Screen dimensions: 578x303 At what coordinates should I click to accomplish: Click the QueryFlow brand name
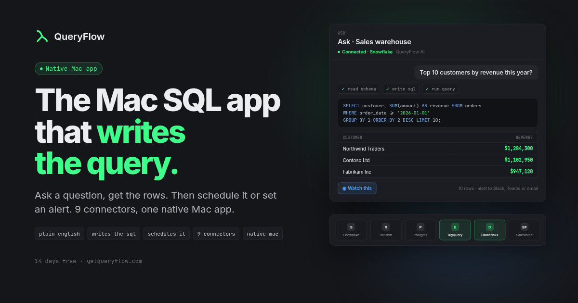coord(79,37)
